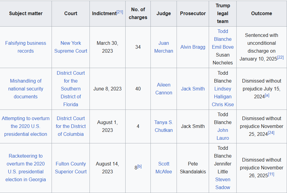287x193 pixels.
Task: Select the August 1, 2023 indictment date
Action: pyautogui.click(x=107, y=126)
